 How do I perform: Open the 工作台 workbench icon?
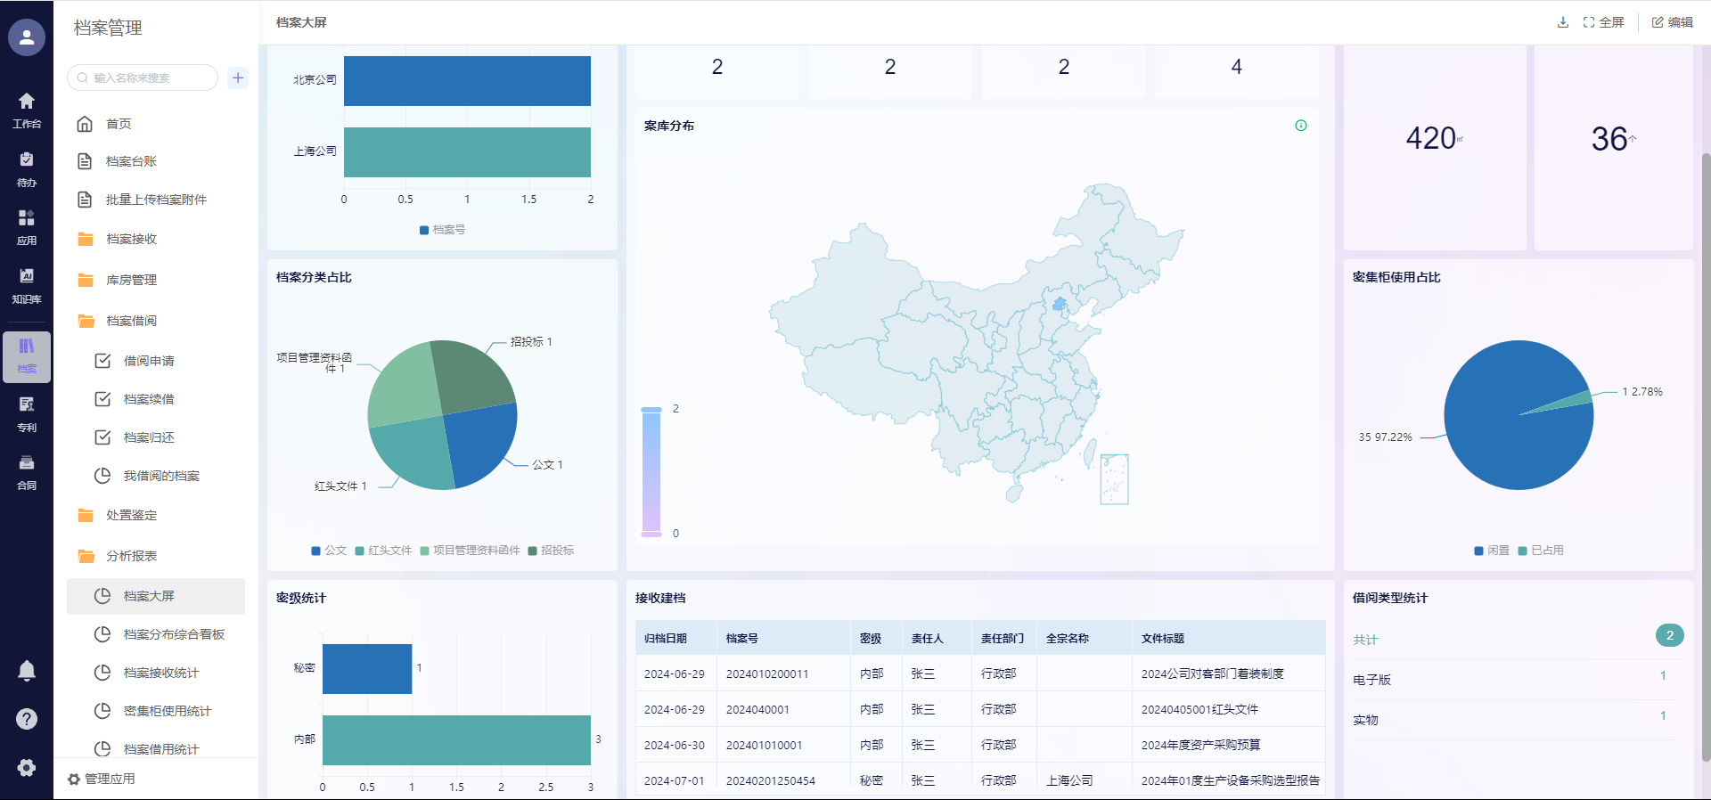[27, 110]
